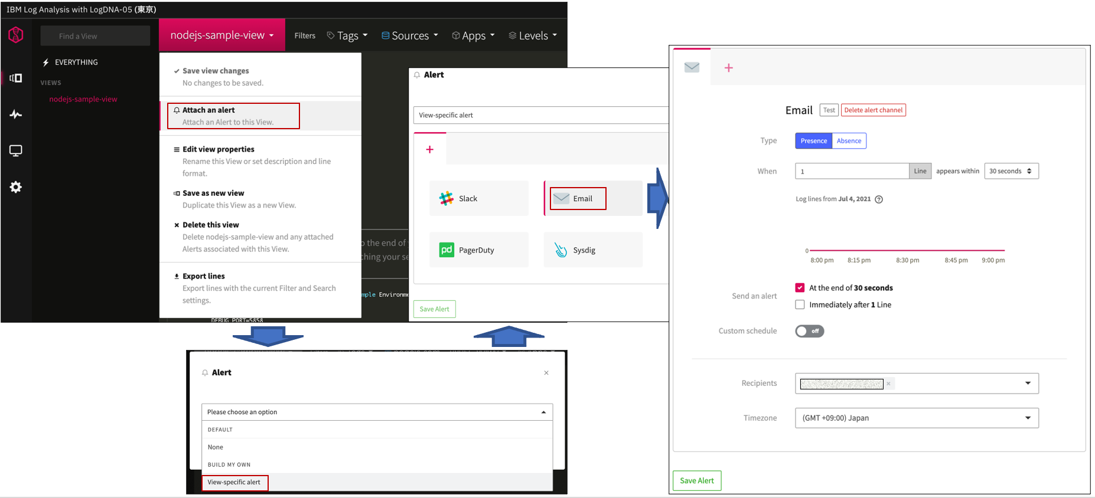Choose Attach an alert menu item

point(260,116)
